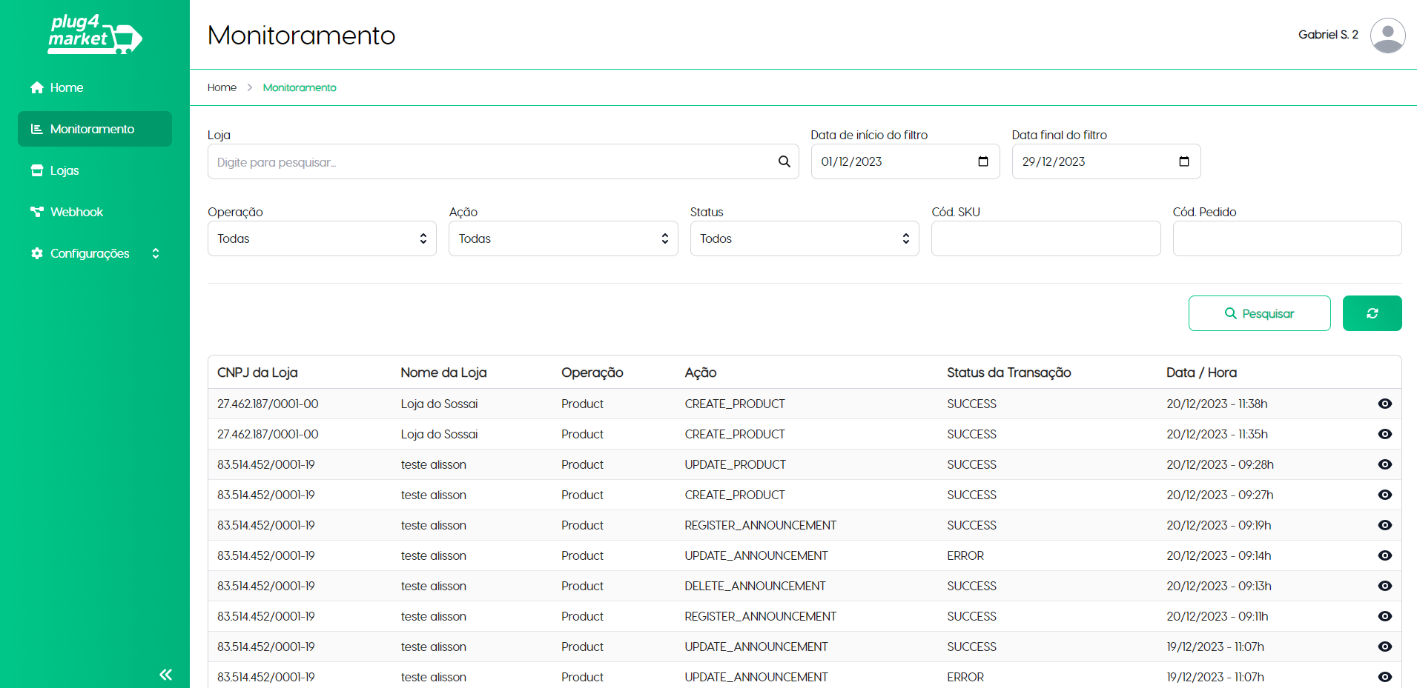Open the Status dropdown
Viewport: 1417px width, 688px height.
tap(804, 238)
